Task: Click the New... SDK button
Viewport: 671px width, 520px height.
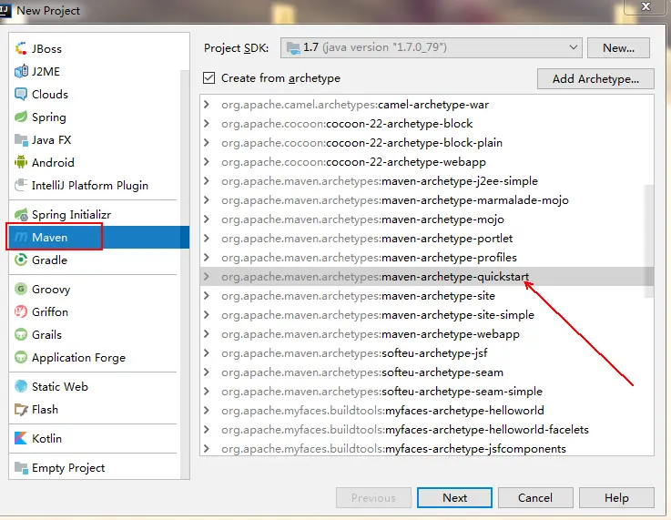Action: pyautogui.click(x=618, y=47)
